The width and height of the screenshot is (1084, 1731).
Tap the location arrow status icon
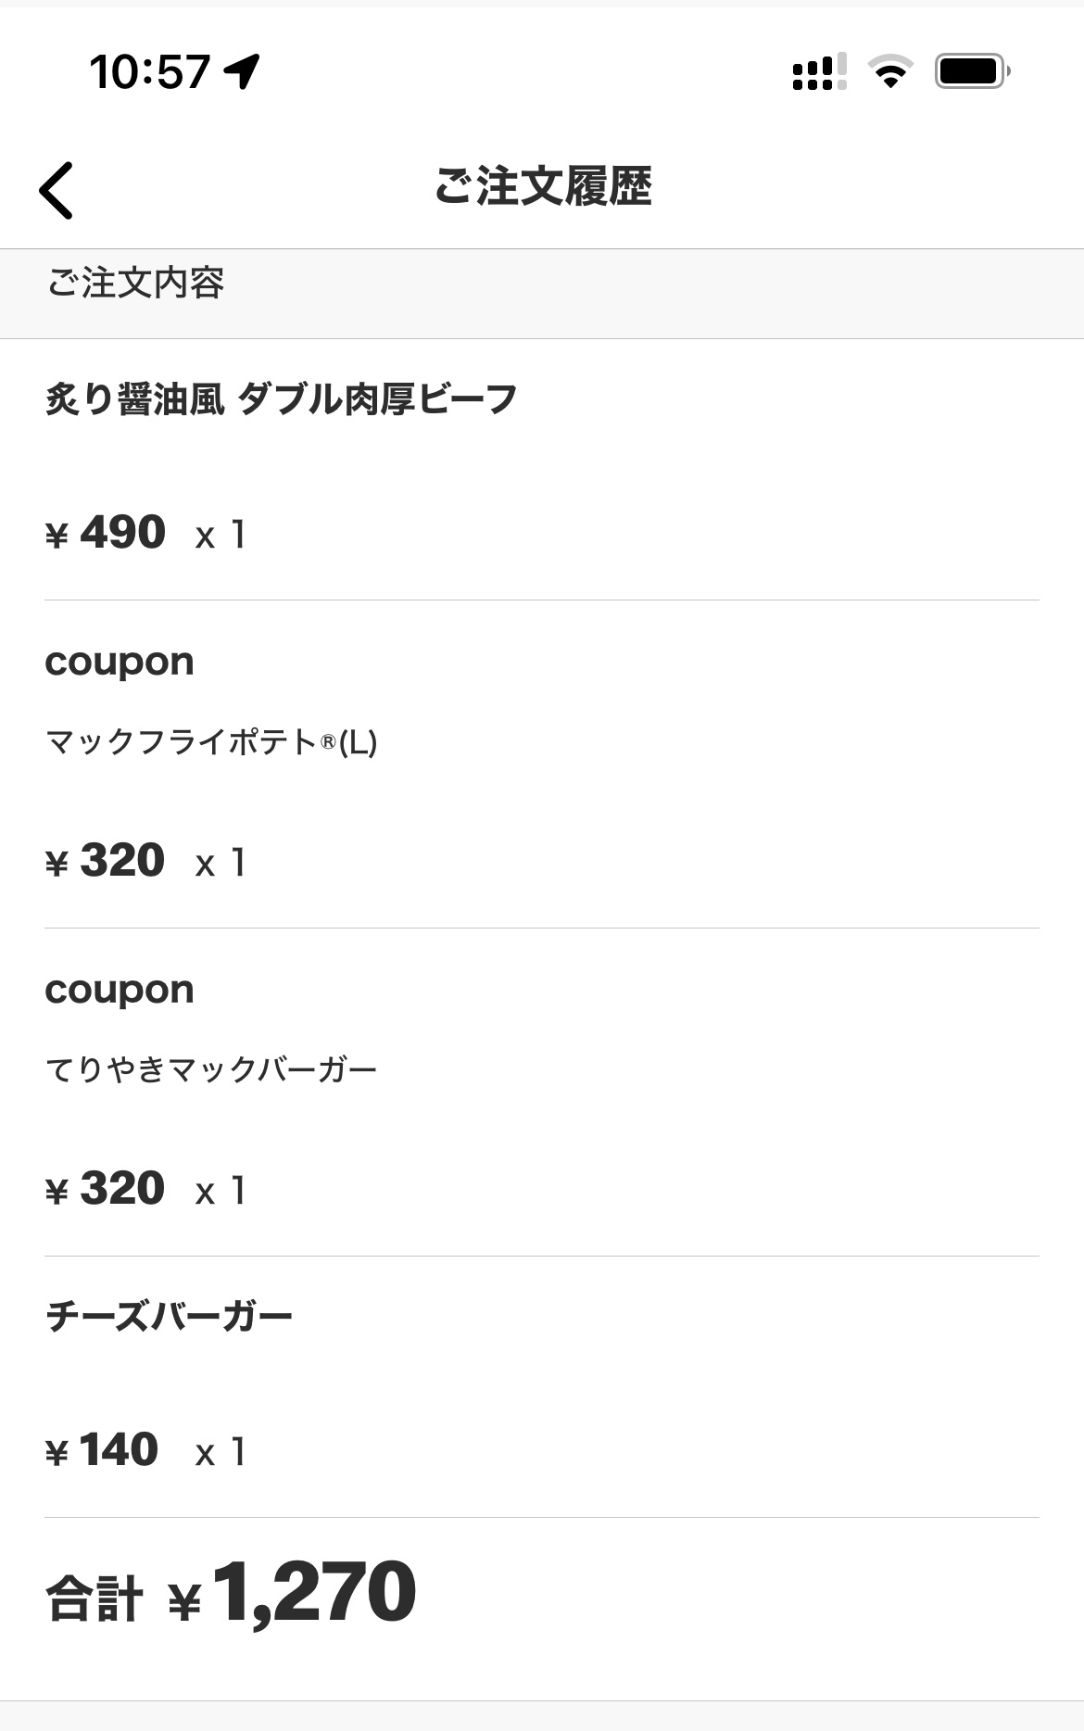pos(242,71)
